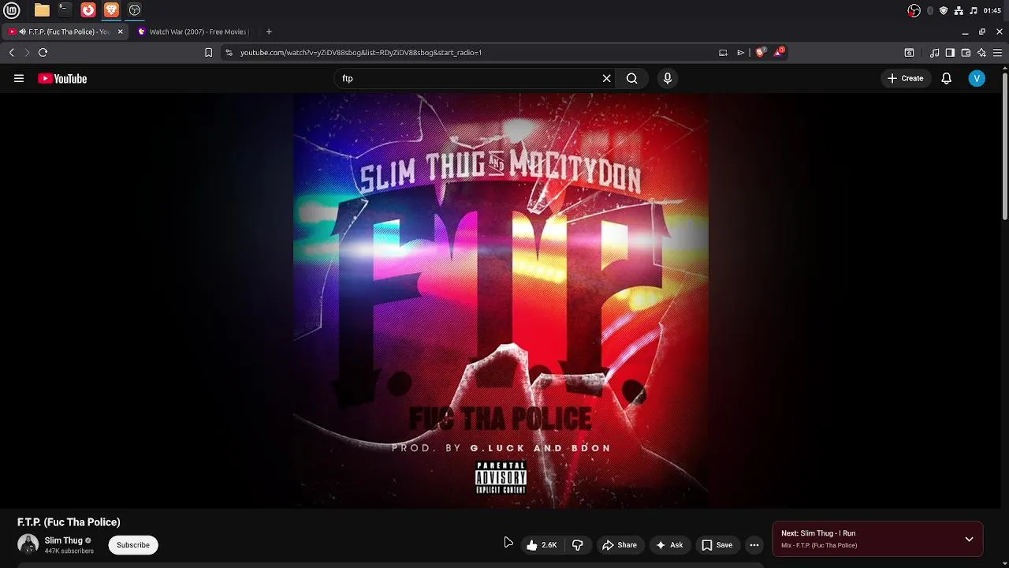Viewport: 1009px width, 568px height.
Task: Subscribe to Slim Thug
Action: tap(133, 545)
